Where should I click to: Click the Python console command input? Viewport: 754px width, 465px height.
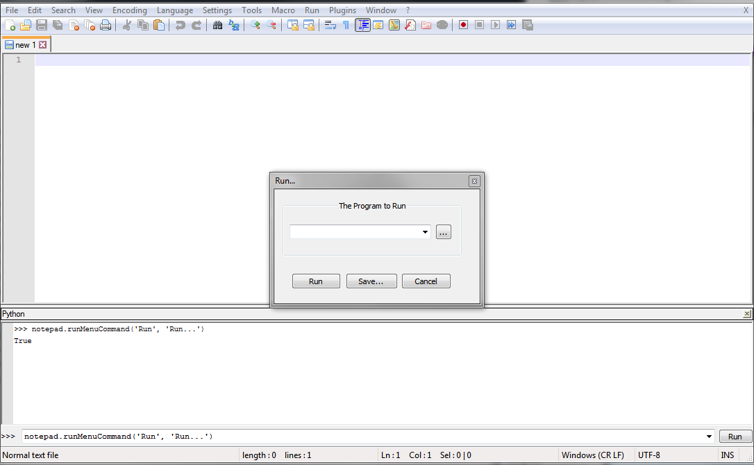tap(368, 436)
